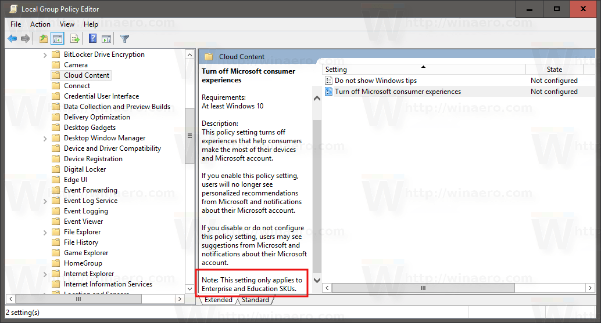This screenshot has width=601, height=323.
Task: Click the Cloud Content header folder icon
Action: point(209,57)
